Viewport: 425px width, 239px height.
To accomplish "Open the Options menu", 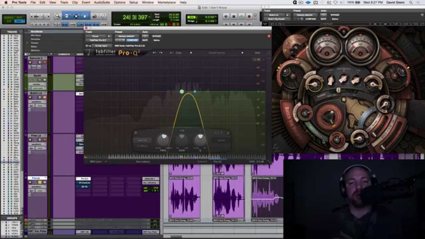I will point(120,2).
